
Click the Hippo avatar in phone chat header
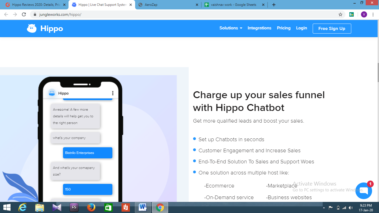point(52,93)
